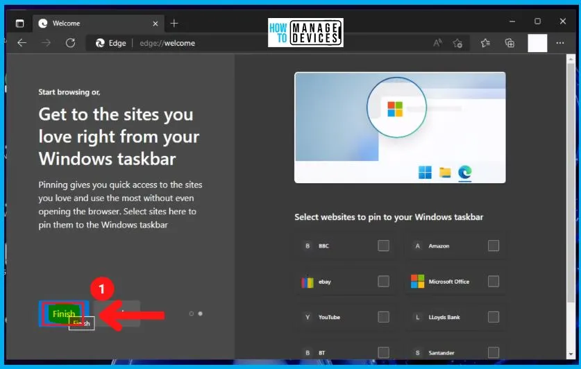
Task: Click the Read aloud icon
Action: click(x=437, y=43)
